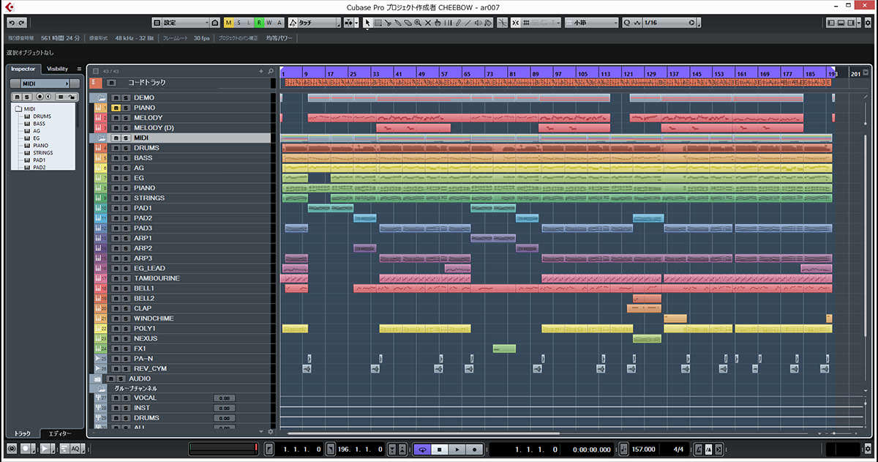Switch to the Visibility tab

click(57, 69)
